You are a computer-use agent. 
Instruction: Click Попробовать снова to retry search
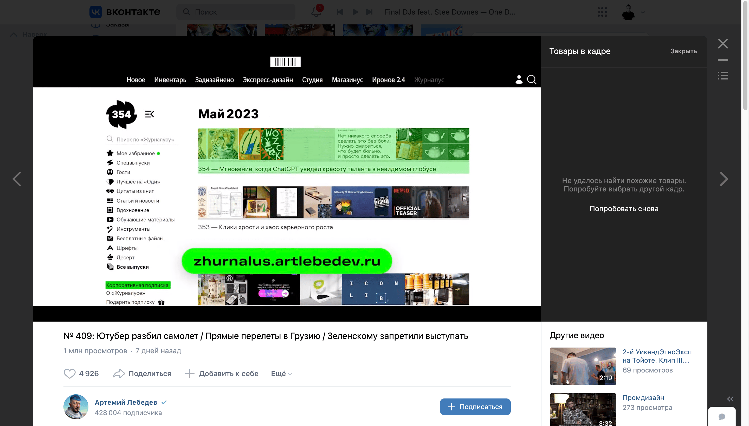tap(624, 209)
